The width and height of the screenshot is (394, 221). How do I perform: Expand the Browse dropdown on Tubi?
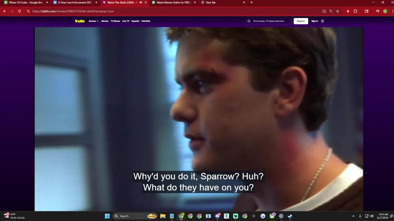94,21
